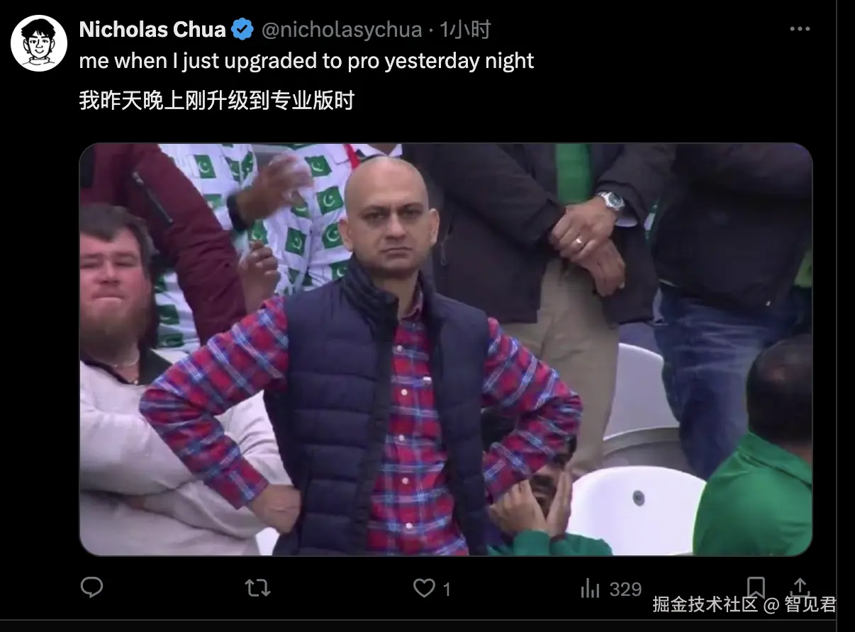Click the 329 views count
855x632 pixels.
click(625, 589)
